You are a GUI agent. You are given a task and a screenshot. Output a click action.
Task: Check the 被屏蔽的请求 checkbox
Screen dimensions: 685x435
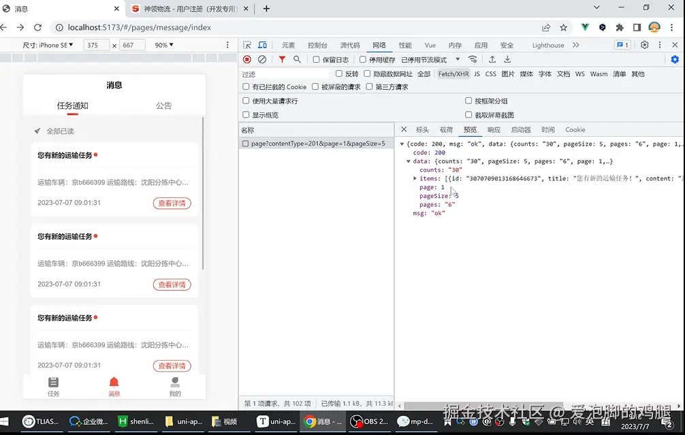[x=315, y=86]
